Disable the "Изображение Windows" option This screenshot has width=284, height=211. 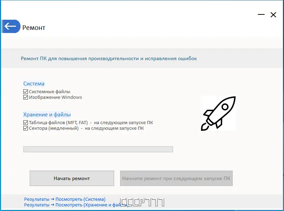point(26,97)
